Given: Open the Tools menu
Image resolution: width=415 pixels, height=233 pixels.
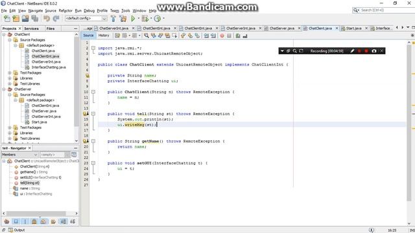Looking at the screenshot, I should coord(126,10).
